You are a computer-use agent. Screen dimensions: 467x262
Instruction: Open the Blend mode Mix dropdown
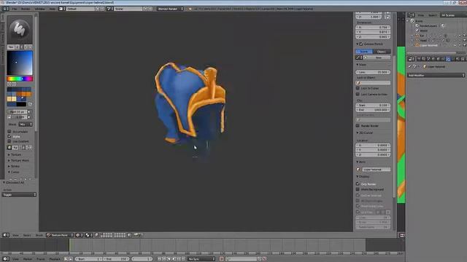click(26, 124)
